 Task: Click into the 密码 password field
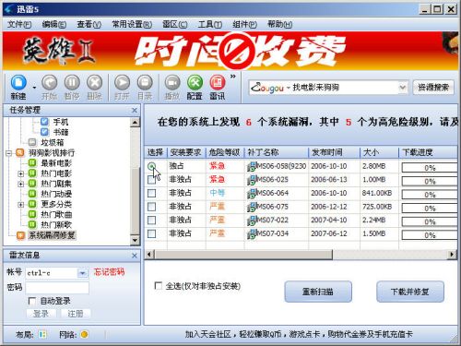(57, 288)
